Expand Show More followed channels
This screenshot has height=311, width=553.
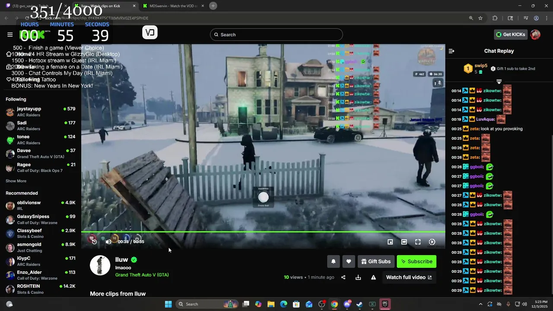coord(16,181)
